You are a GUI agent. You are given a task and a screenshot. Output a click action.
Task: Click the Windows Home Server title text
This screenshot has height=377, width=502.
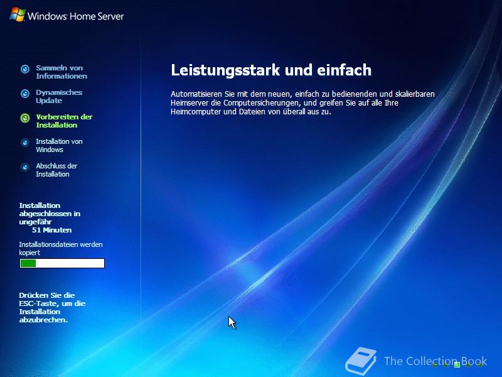pos(75,16)
